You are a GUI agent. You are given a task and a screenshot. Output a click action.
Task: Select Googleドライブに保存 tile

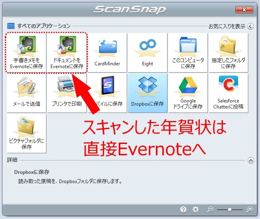click(188, 93)
